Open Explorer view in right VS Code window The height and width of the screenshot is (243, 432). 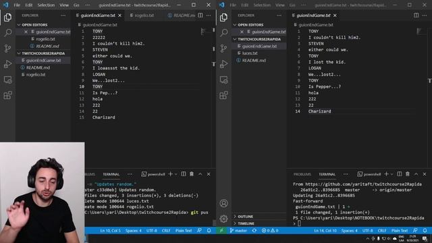223,18
